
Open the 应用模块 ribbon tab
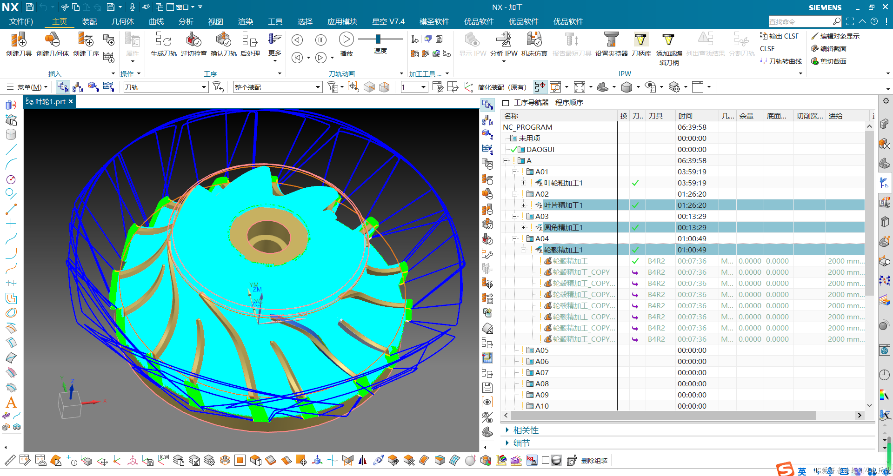342,21
